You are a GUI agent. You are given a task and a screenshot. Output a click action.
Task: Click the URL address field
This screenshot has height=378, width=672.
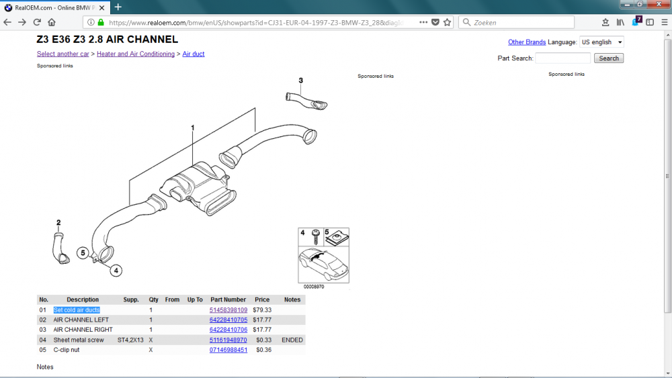[255, 22]
